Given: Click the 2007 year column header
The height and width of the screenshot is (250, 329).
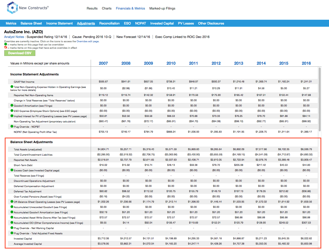Looking at the screenshot, I should coord(103,63).
